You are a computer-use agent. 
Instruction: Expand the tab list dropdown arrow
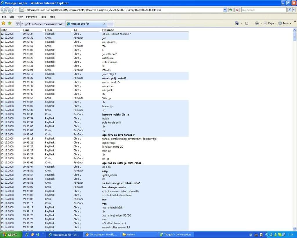[22, 24]
